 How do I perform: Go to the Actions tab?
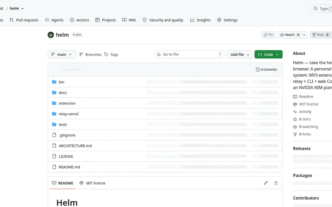[80, 20]
